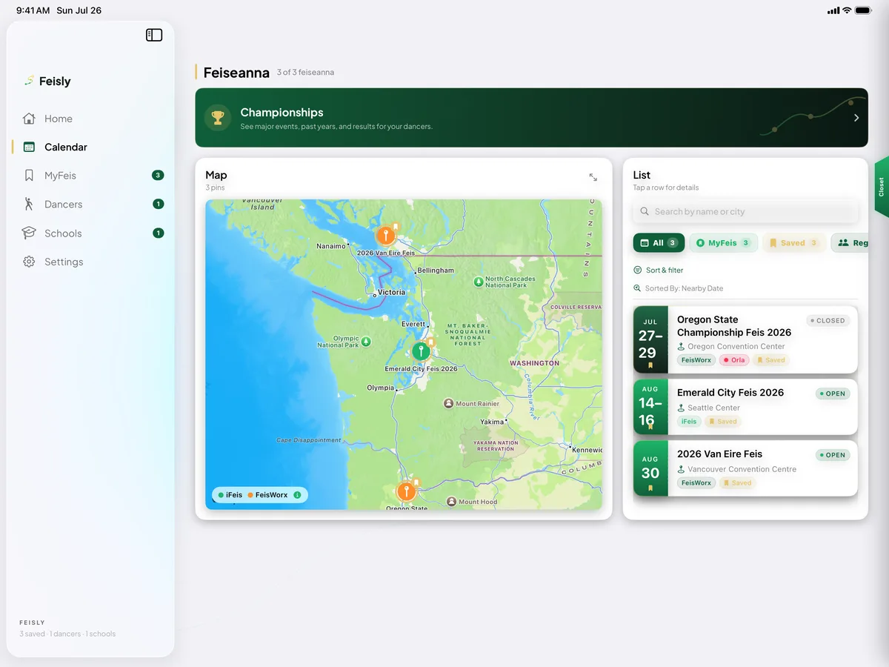The width and height of the screenshot is (889, 667).
Task: Select the orange Oregon State map pin
Action: pyautogui.click(x=406, y=491)
